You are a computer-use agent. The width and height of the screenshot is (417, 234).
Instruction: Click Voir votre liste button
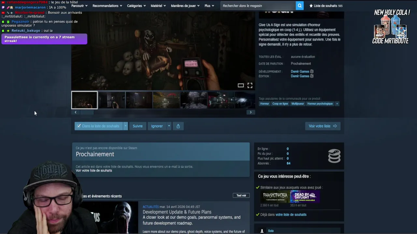coord(323,126)
